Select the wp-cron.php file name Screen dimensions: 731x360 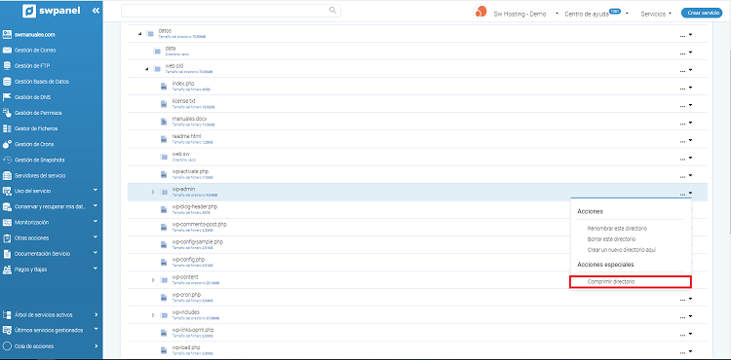coord(186,295)
